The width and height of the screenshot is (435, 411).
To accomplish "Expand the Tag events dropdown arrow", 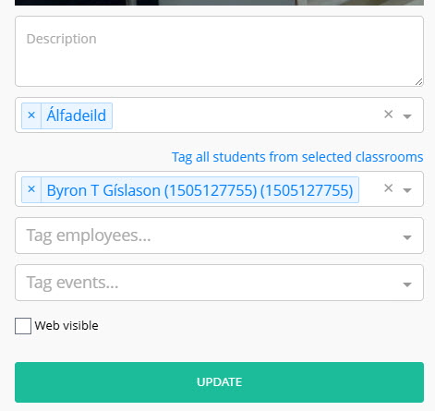I will tap(407, 284).
